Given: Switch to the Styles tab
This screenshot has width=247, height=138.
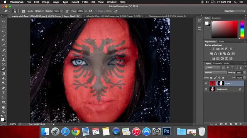Looking at the screenshot, I should click(221, 42).
